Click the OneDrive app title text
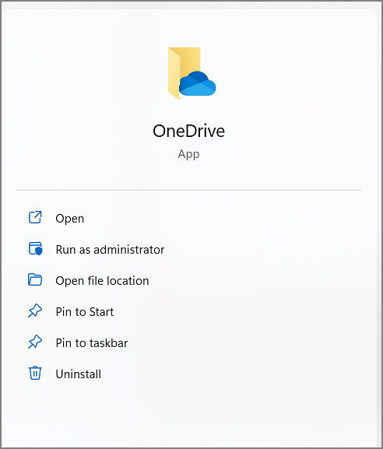The width and height of the screenshot is (383, 449). 189,132
